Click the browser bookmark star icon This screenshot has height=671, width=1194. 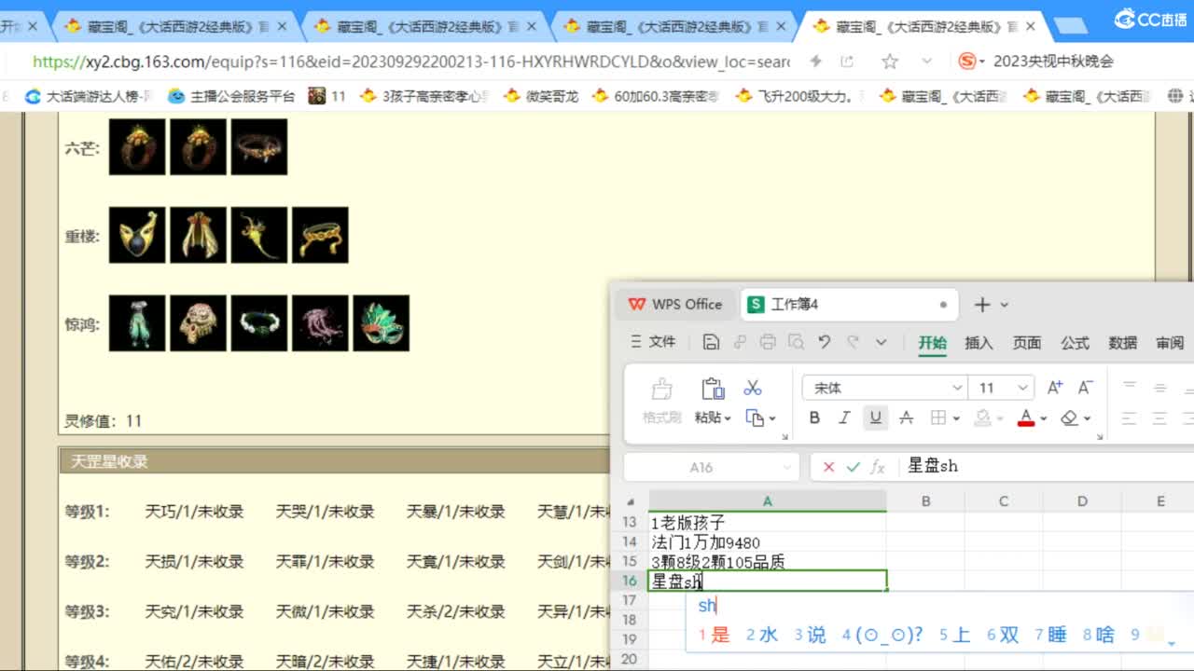[x=890, y=62]
